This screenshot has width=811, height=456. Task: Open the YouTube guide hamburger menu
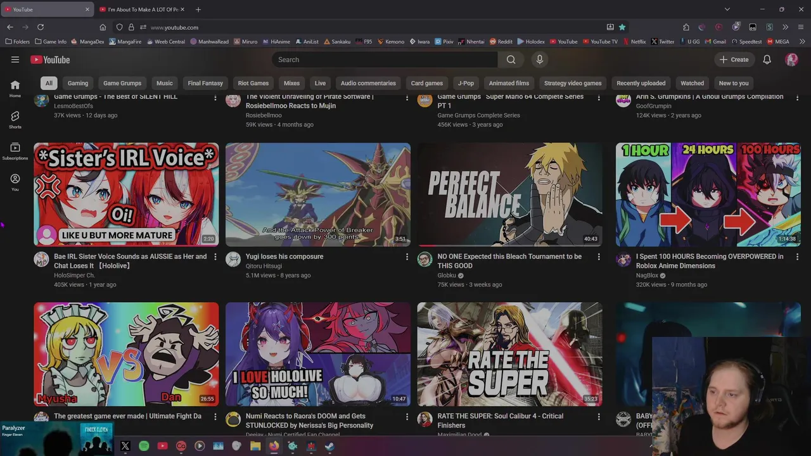click(x=15, y=60)
